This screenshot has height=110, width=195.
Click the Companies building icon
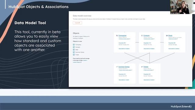point(117,35)
